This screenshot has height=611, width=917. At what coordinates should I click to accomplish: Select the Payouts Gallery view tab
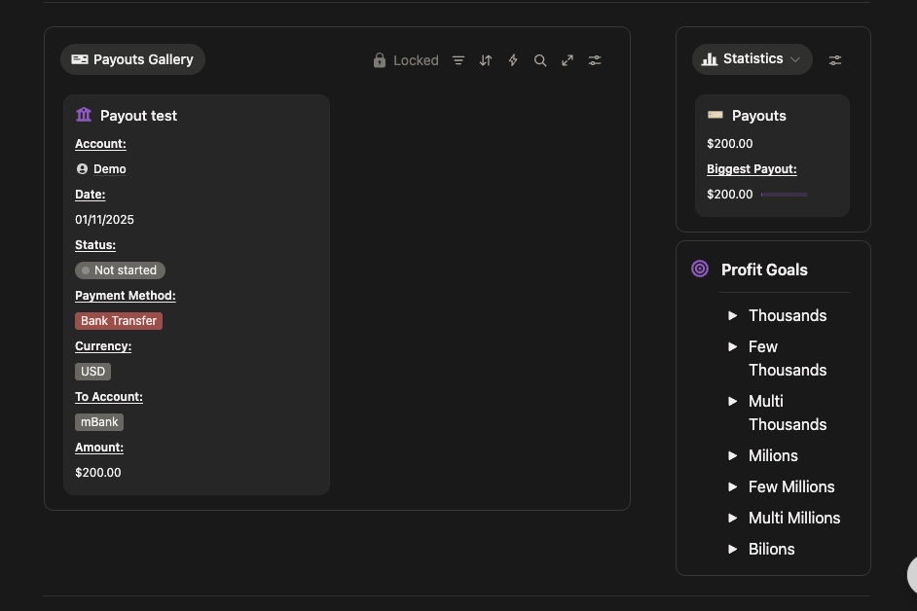coord(132,59)
